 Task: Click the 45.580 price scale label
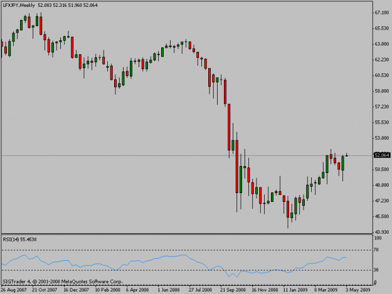point(382,216)
